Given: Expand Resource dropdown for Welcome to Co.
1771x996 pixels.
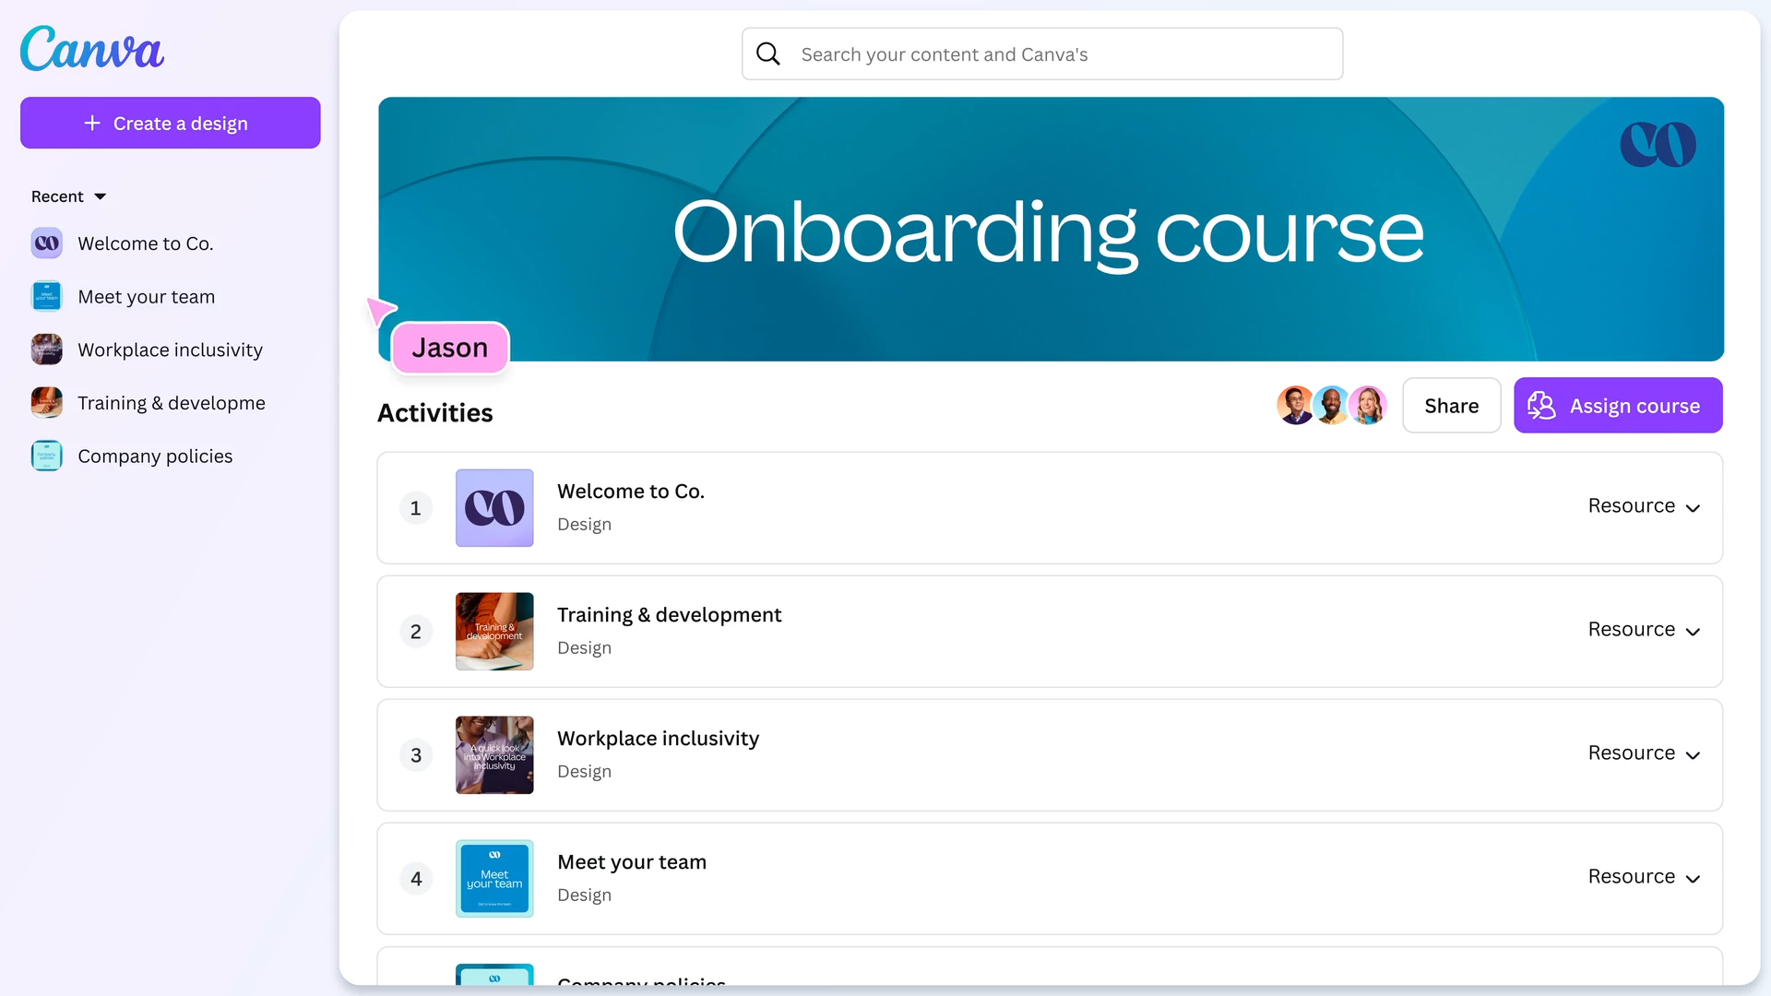Looking at the screenshot, I should click(1644, 506).
